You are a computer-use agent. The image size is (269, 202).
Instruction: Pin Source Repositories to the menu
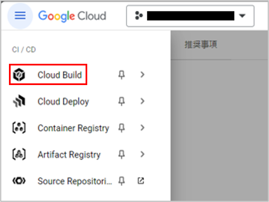click(121, 181)
